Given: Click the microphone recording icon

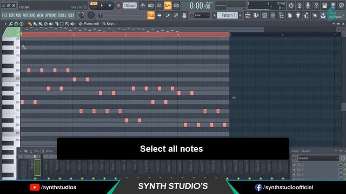Looking at the screenshot, I should pyautogui.click(x=308, y=5).
